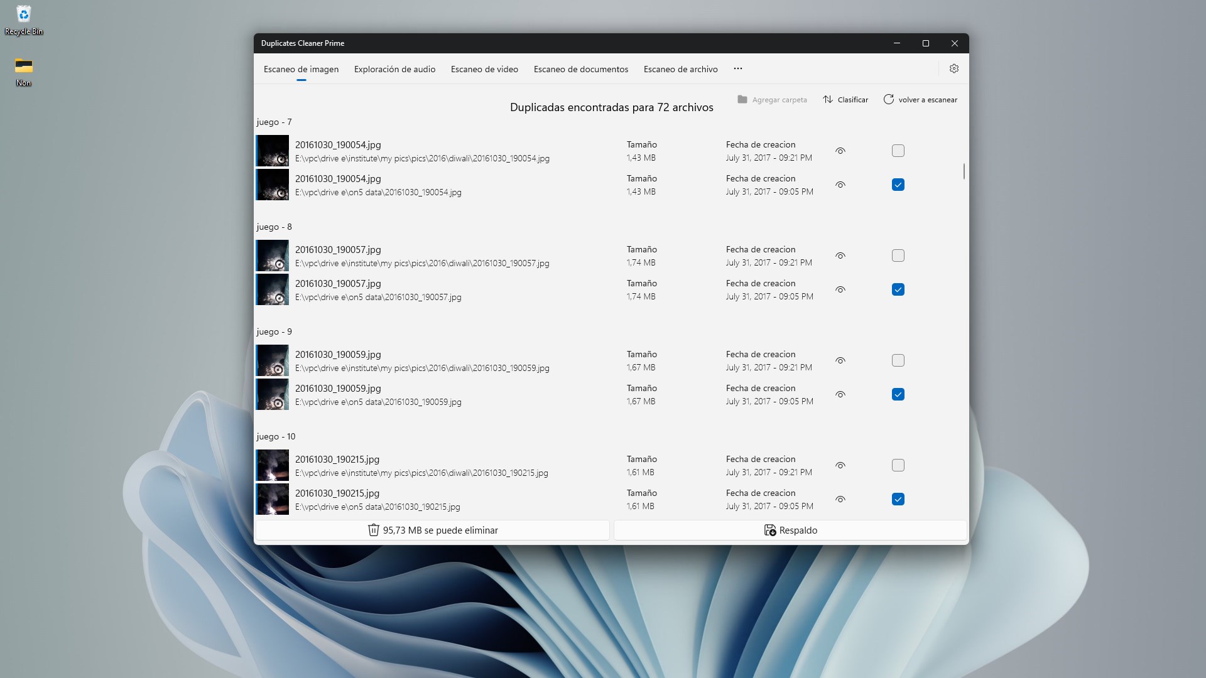Open thumbnail of diwali 20161030_190059.jpg
The image size is (1206, 678).
click(x=273, y=360)
